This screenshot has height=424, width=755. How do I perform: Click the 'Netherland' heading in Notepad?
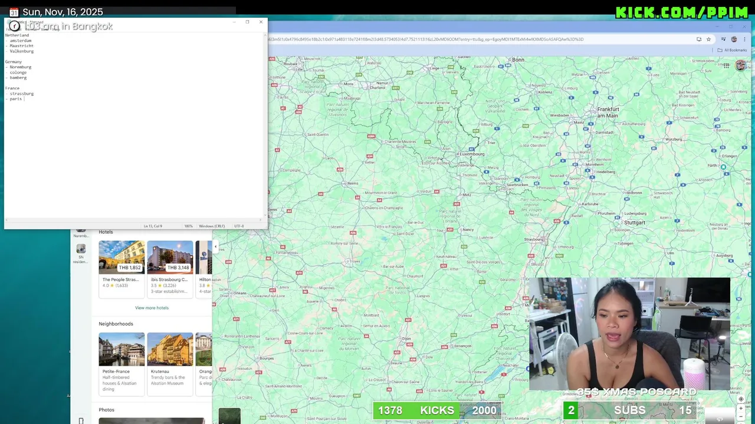point(17,35)
